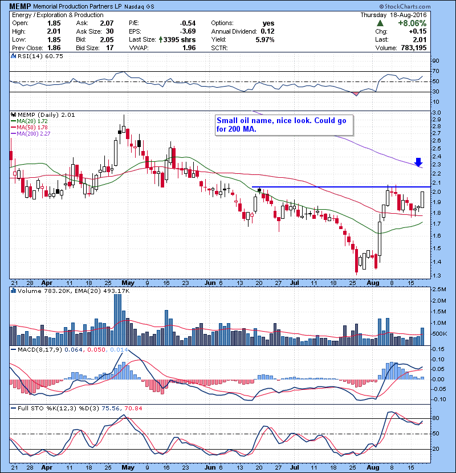Click the StockCharts.com watermark
The image size is (456, 473).
tap(423, 6)
